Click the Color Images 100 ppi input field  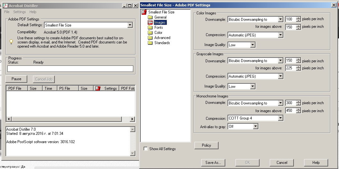coord(291,19)
